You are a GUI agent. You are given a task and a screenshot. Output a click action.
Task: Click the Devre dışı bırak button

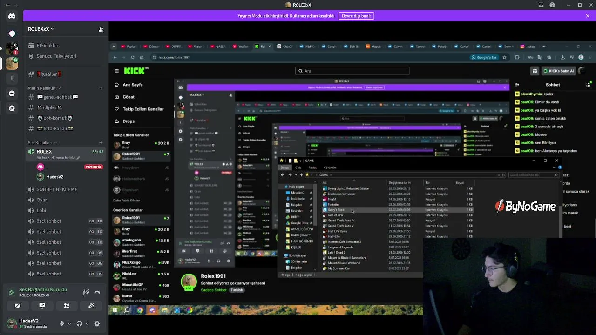[357, 16]
